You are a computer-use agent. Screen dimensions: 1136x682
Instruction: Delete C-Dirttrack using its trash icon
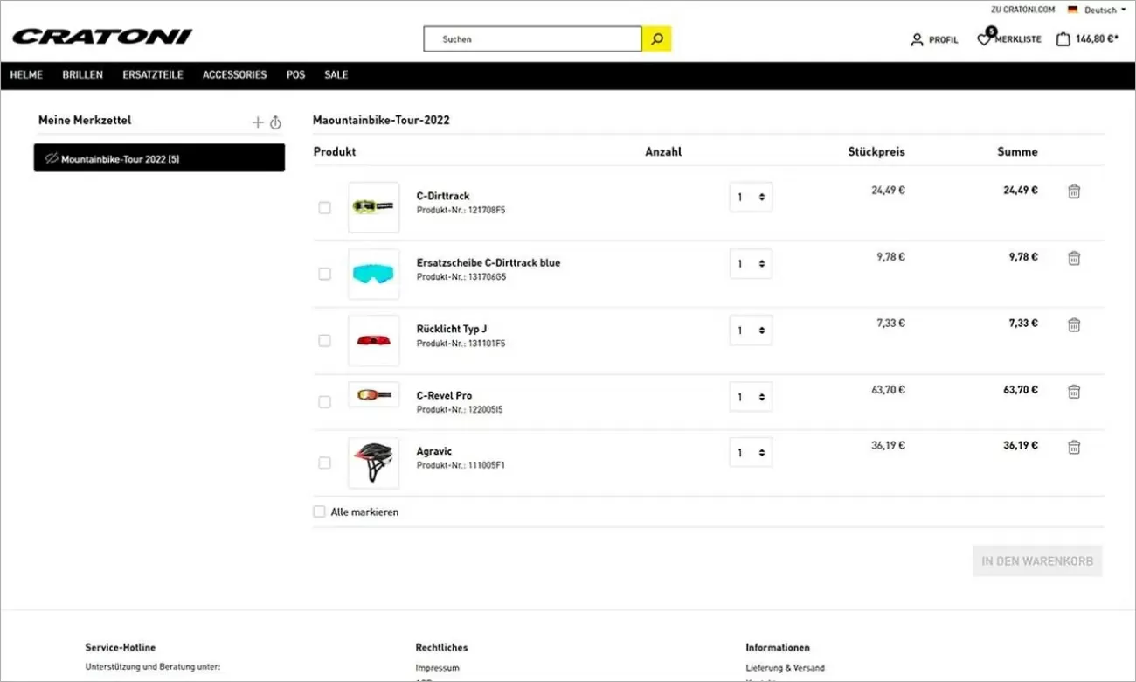(1074, 191)
